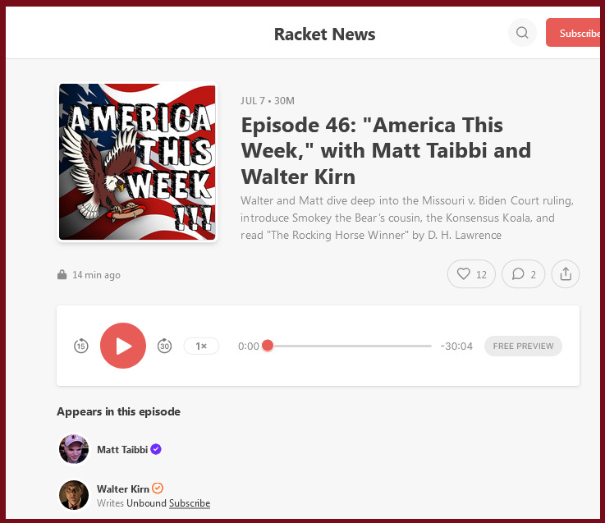Click the audio progress bar track
This screenshot has width=605, height=523.
[350, 346]
